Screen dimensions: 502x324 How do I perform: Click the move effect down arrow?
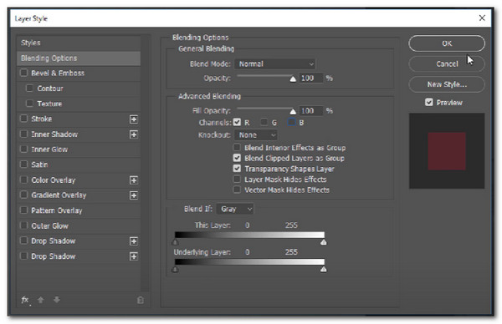57,300
